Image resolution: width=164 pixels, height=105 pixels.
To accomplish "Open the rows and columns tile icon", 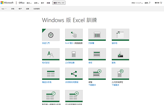I will tap(97, 35).
